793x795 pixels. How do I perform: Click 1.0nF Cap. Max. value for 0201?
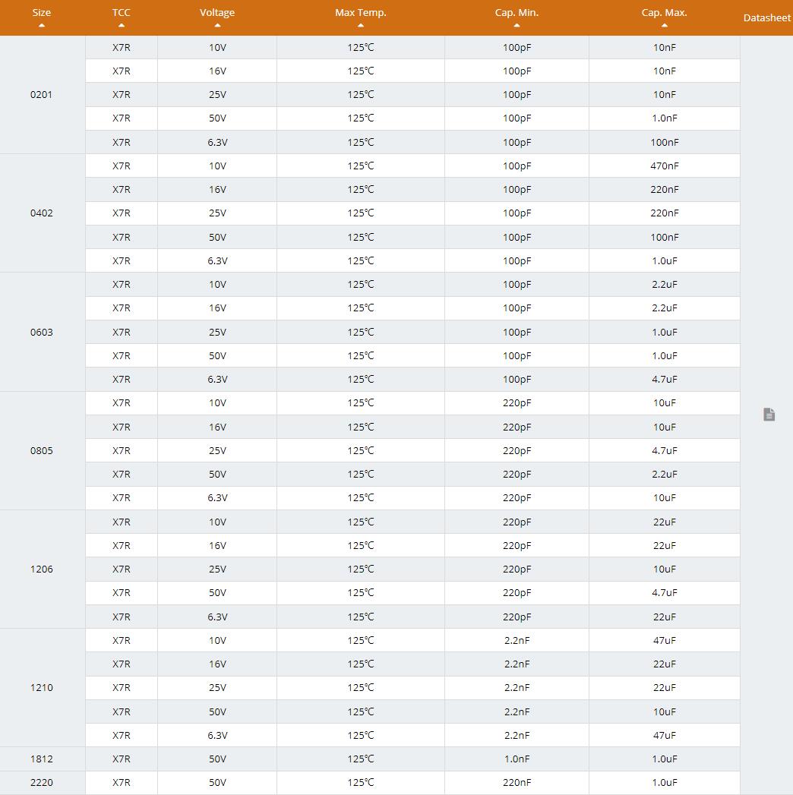coord(664,118)
